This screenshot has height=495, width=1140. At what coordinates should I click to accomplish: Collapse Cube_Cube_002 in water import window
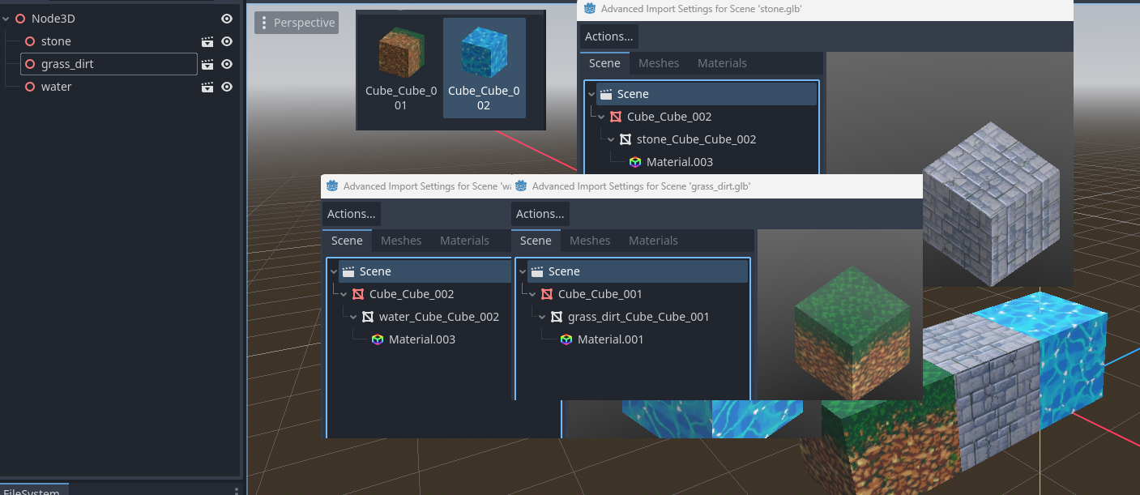pyautogui.click(x=344, y=294)
